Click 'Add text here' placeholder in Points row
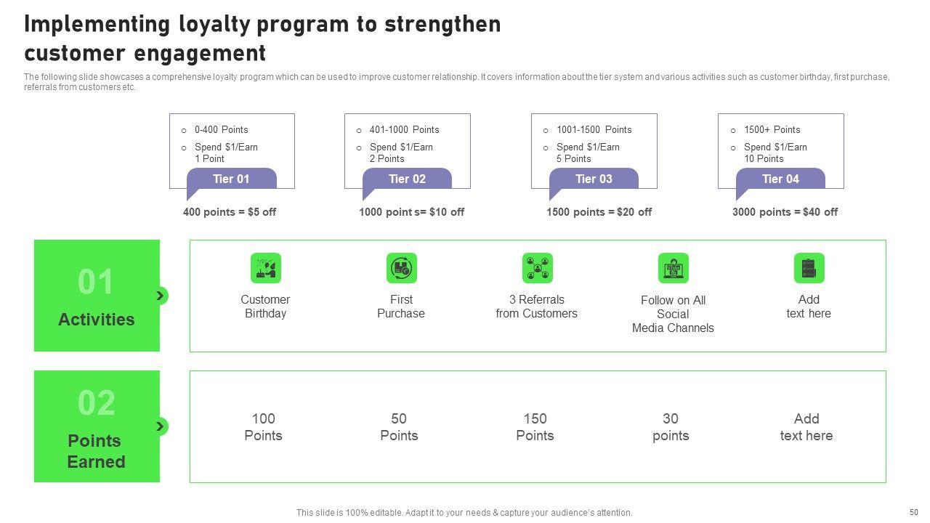This screenshot has height=523, width=930. pyautogui.click(x=806, y=427)
